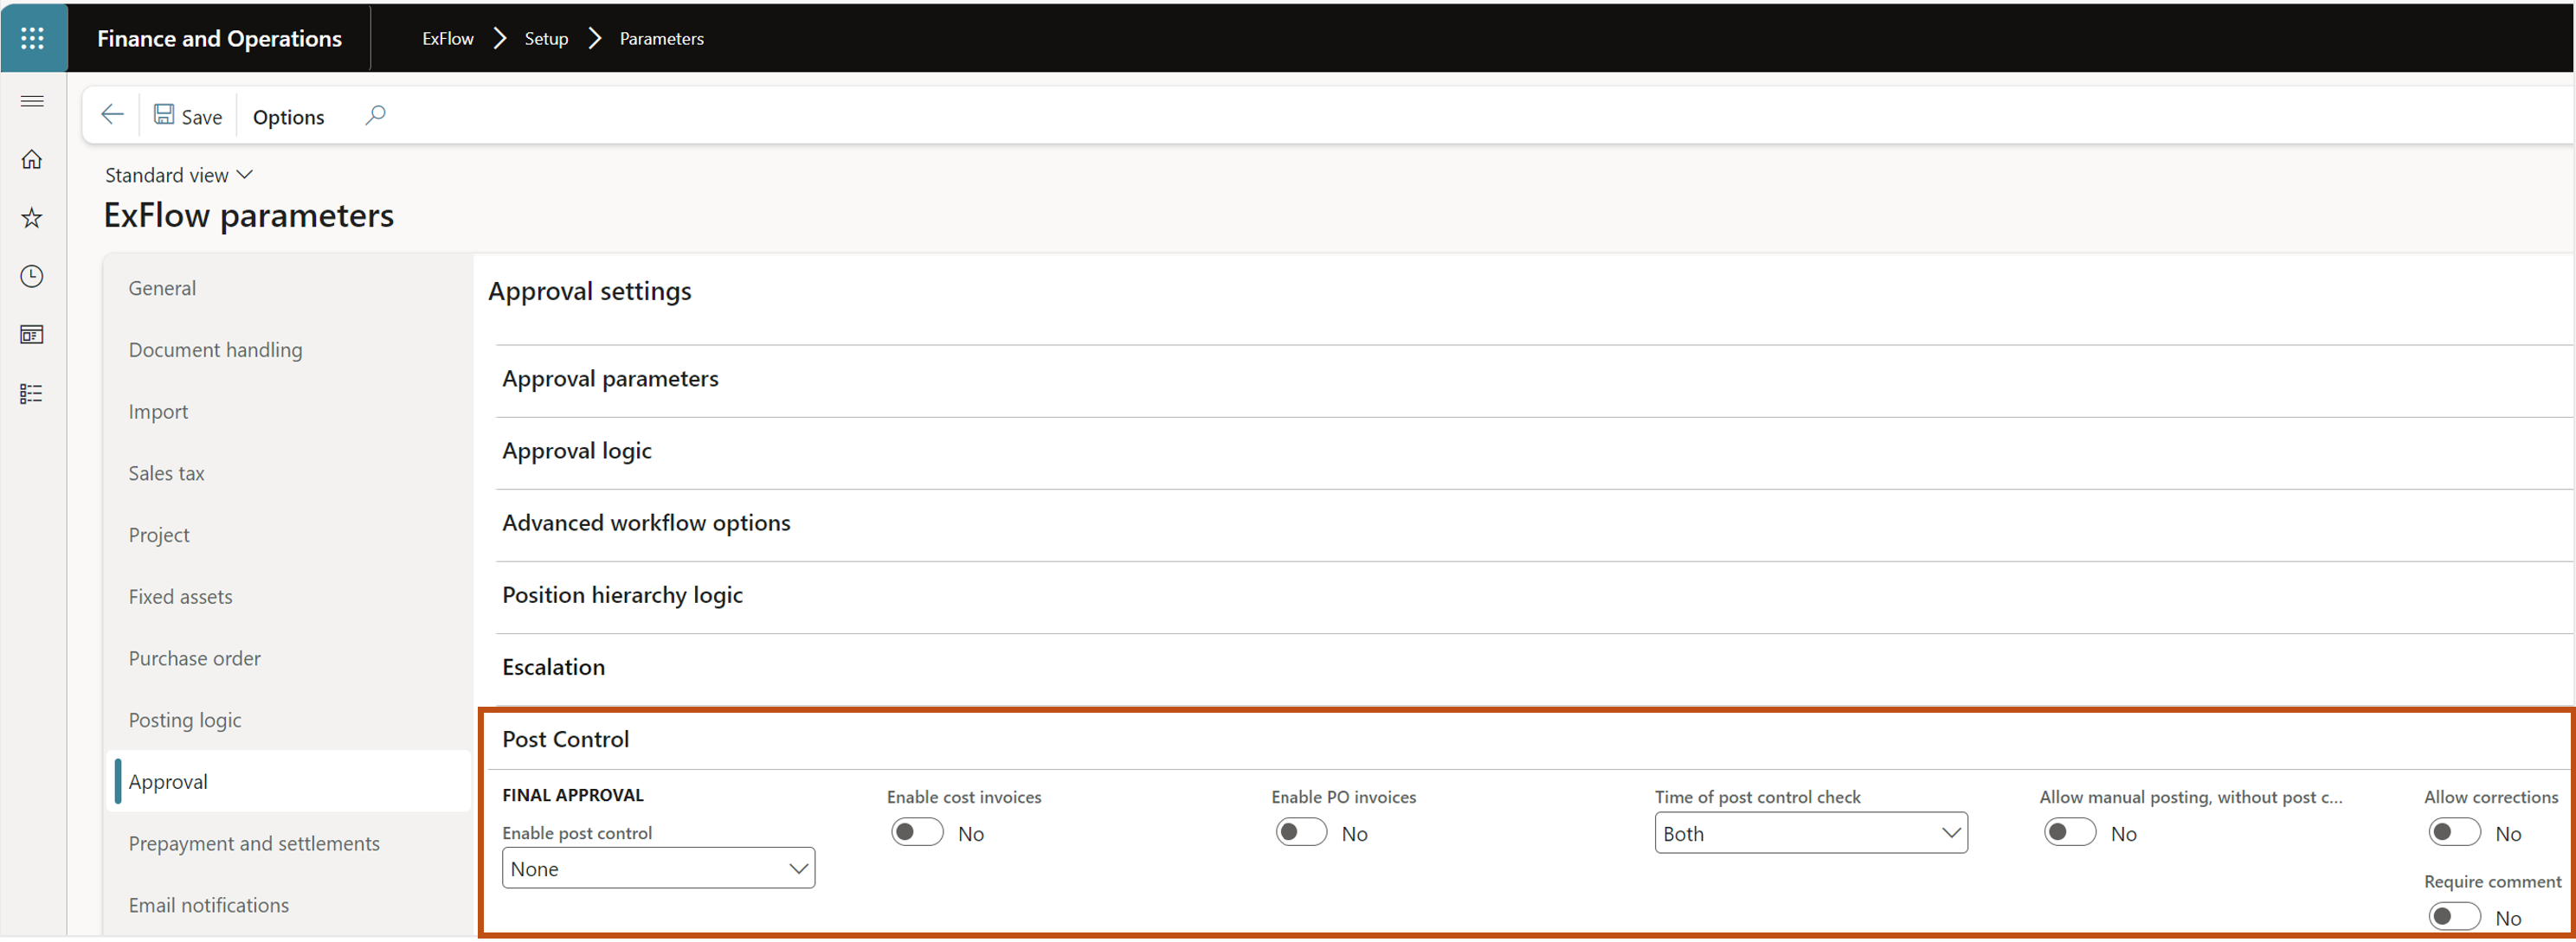
Task: Click the Save button in the action pane
Action: click(x=188, y=116)
